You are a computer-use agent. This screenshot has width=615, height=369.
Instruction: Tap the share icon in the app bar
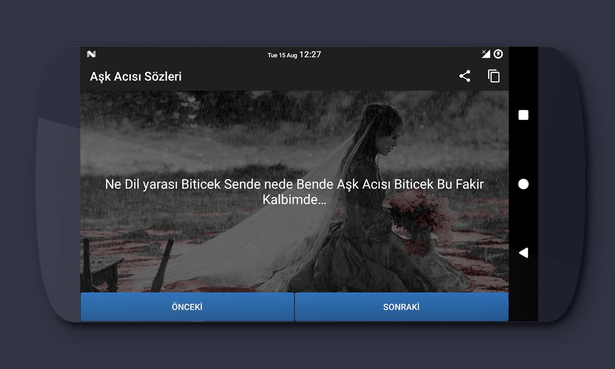coord(465,76)
